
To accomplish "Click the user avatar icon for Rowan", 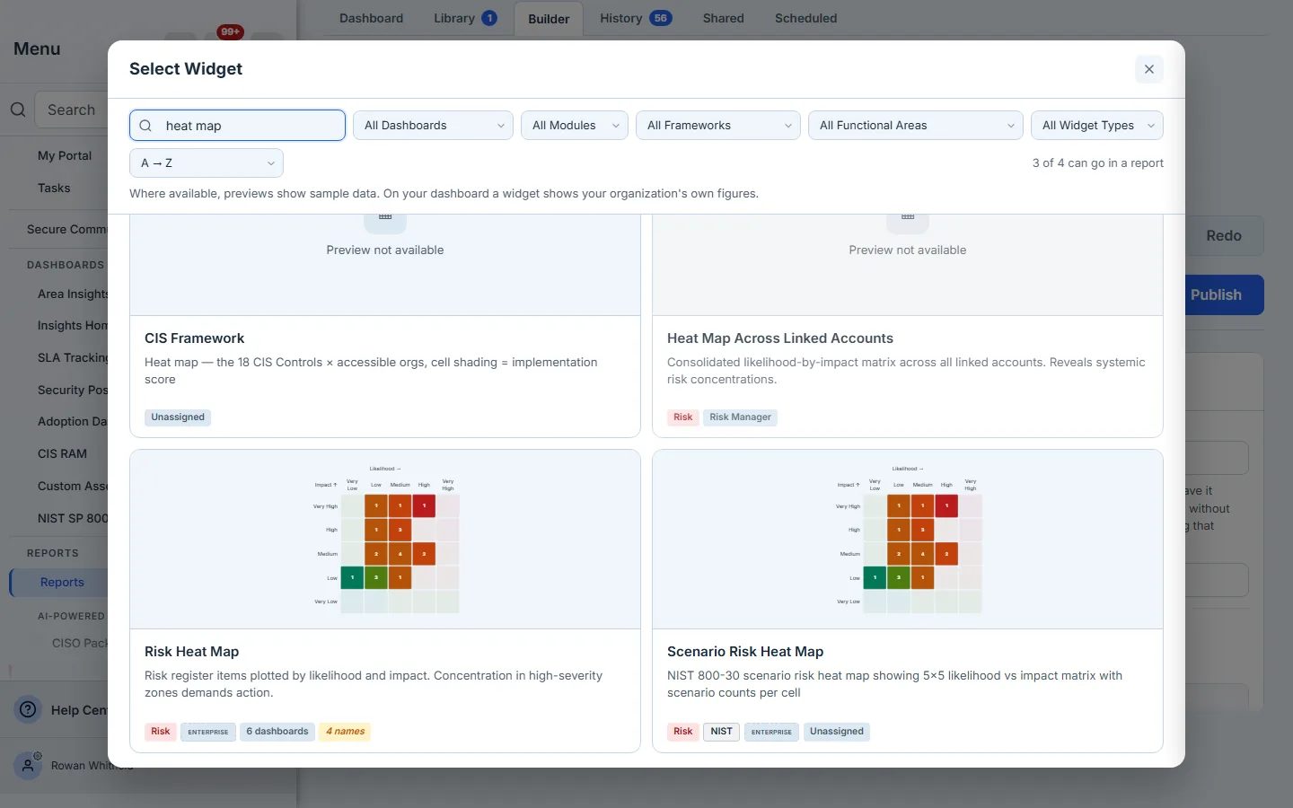I will coord(29,766).
